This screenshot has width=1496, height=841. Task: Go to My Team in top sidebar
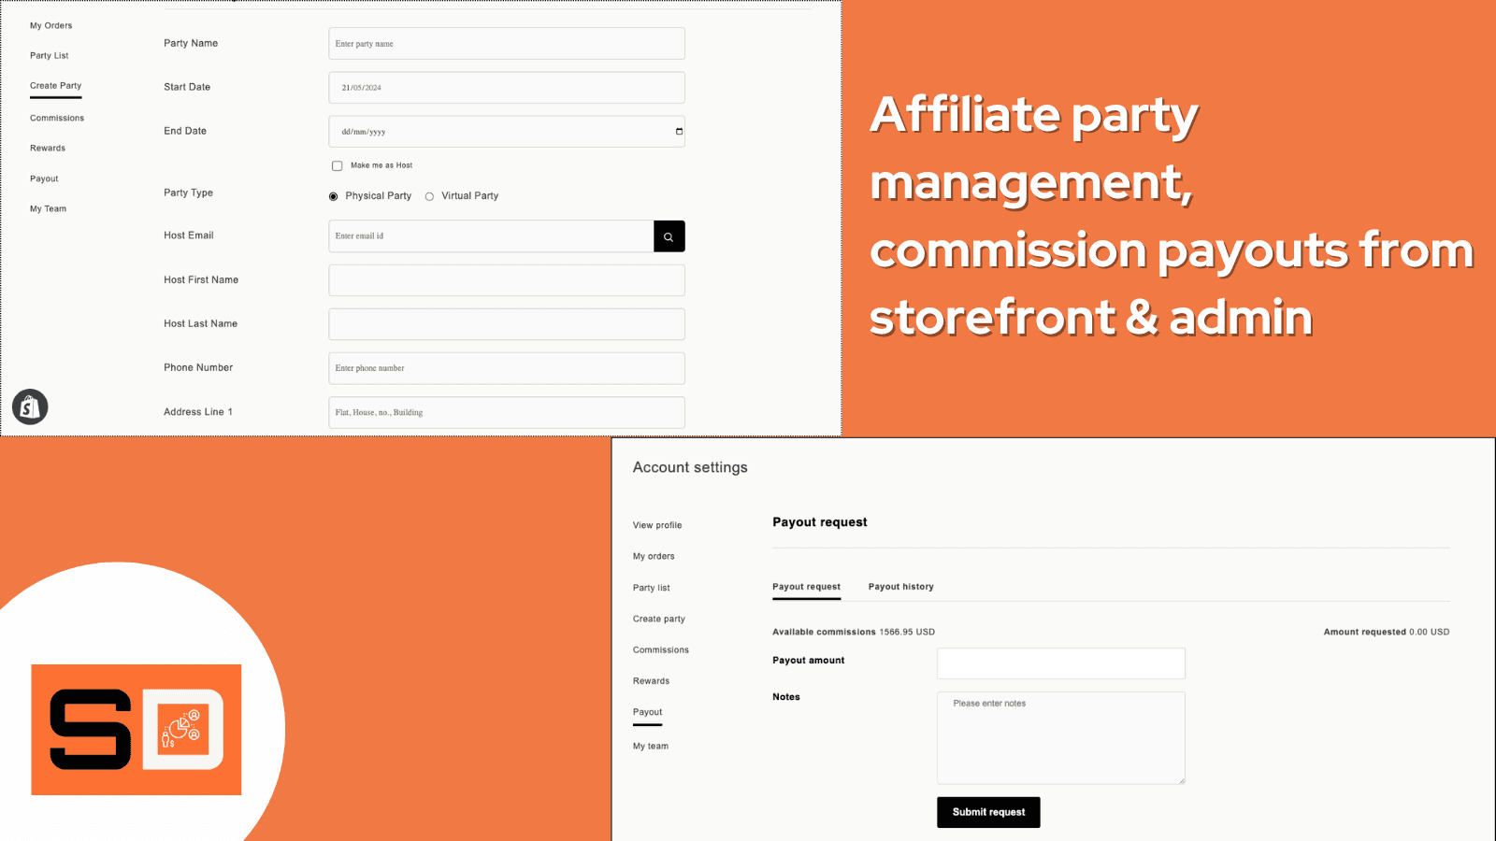coord(48,209)
